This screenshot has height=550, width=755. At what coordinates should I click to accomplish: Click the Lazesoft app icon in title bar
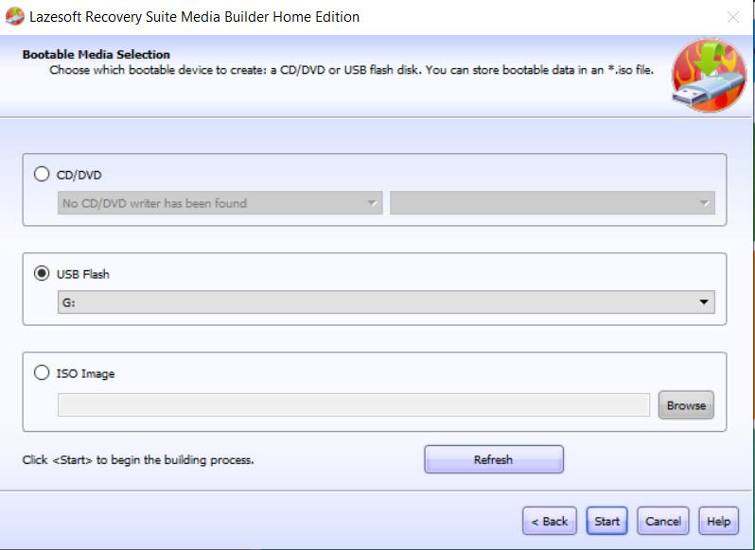14,17
